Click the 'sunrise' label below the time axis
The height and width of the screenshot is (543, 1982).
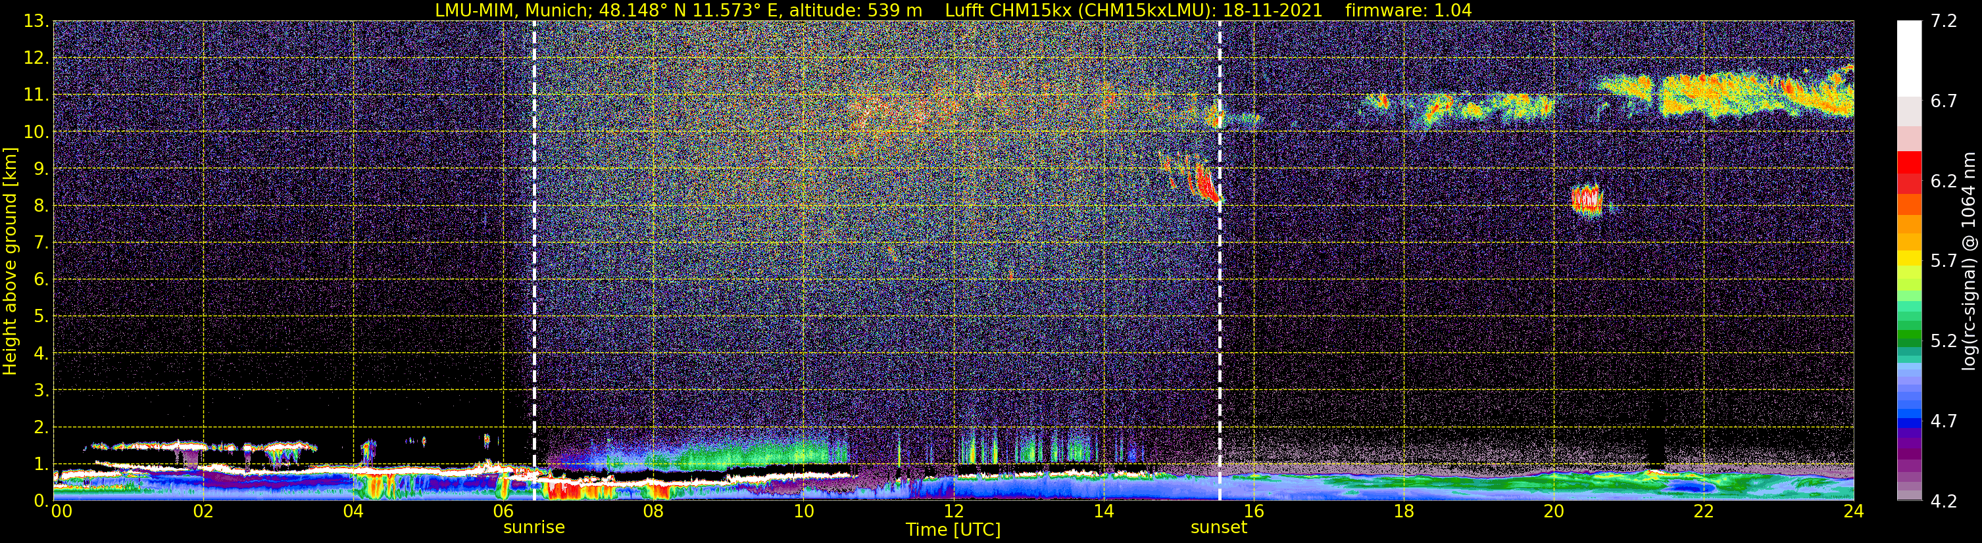tap(534, 528)
